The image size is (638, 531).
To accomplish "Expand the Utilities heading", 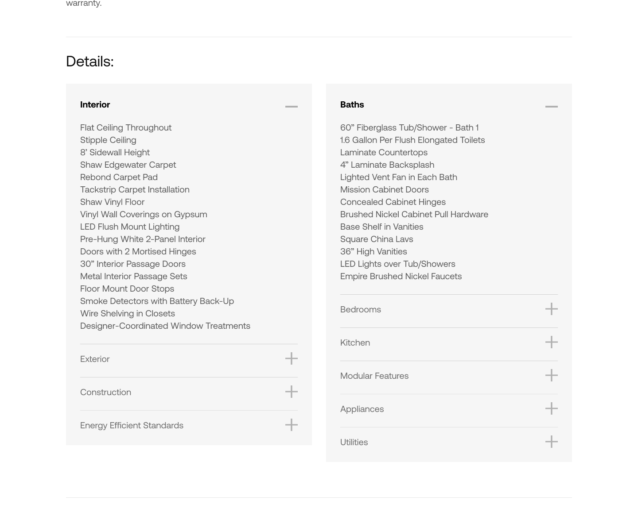I will point(354,442).
